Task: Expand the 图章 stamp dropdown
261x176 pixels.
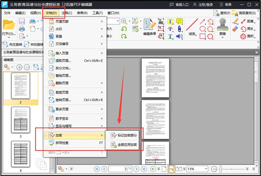Action: 223,37
